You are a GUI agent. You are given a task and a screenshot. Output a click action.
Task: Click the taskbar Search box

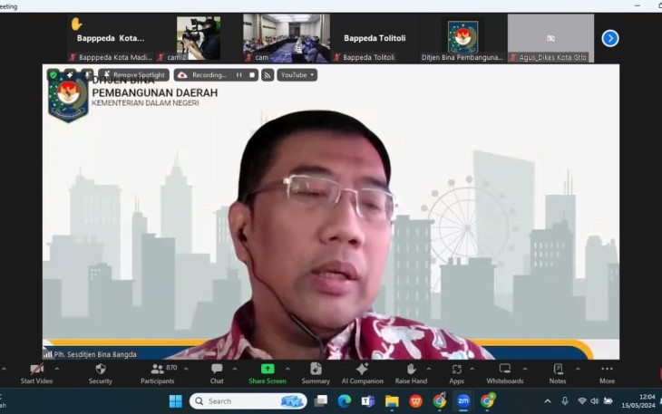point(248,401)
